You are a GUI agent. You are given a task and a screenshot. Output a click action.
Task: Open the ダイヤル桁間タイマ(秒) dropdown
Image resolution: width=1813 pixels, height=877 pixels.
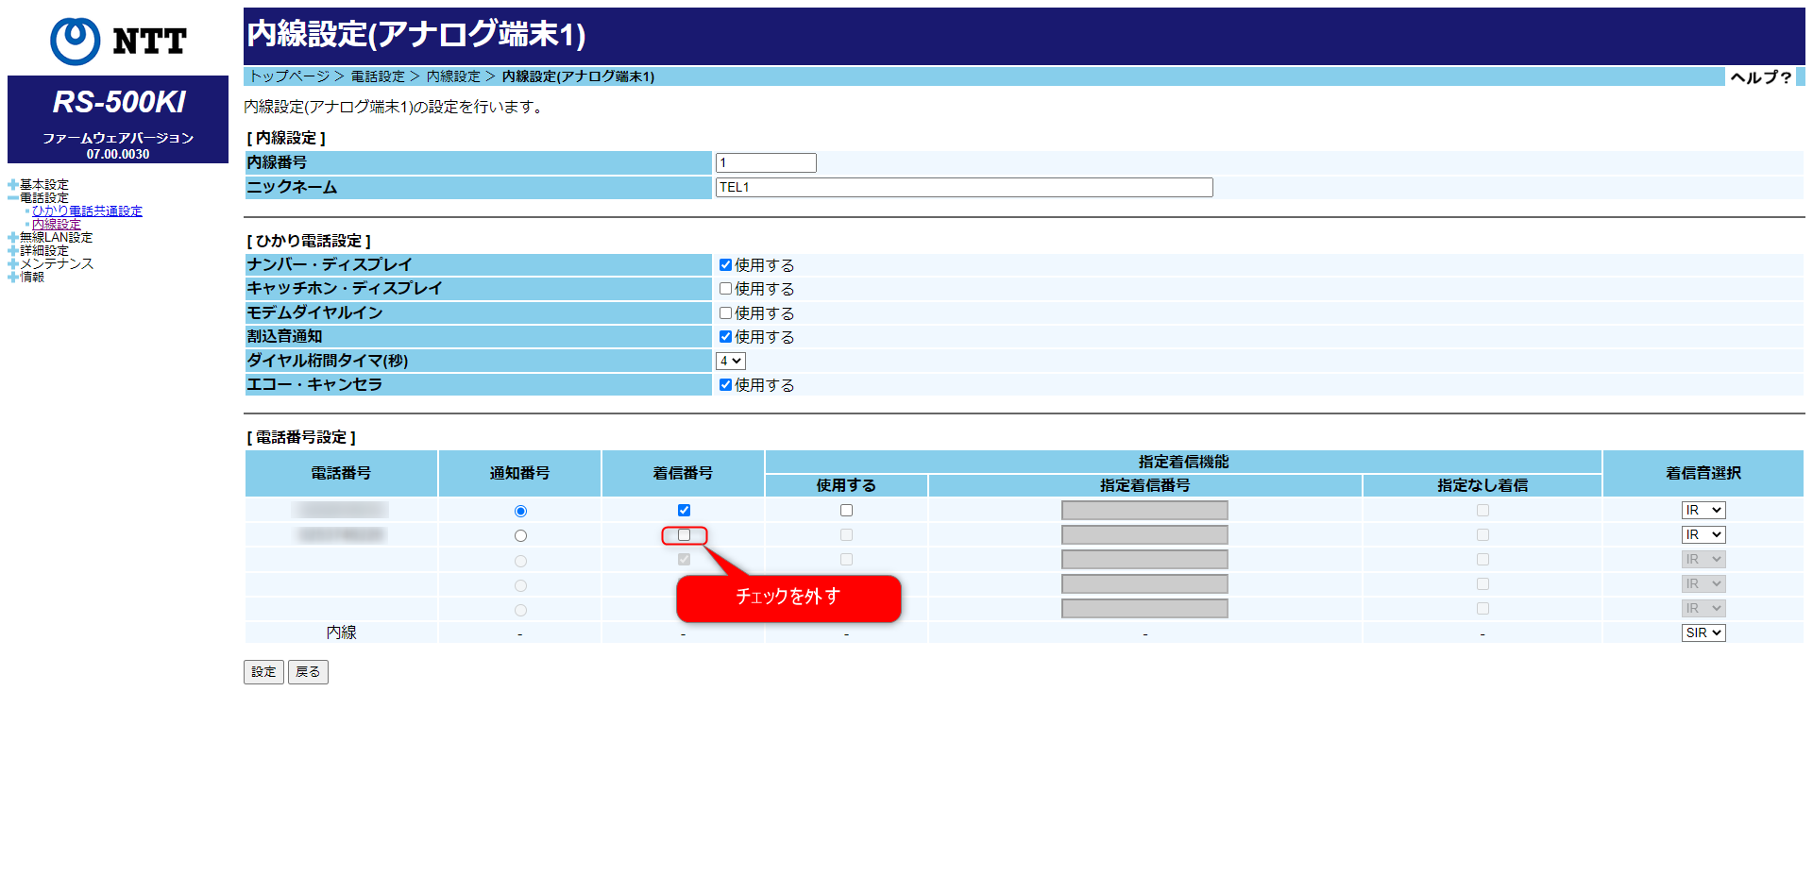(731, 362)
